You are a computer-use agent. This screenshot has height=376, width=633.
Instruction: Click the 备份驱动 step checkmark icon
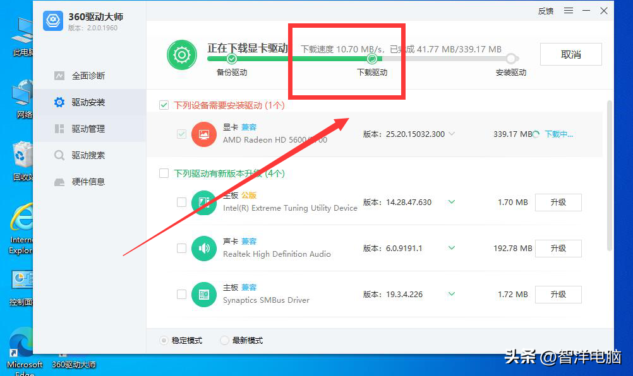[x=232, y=59]
